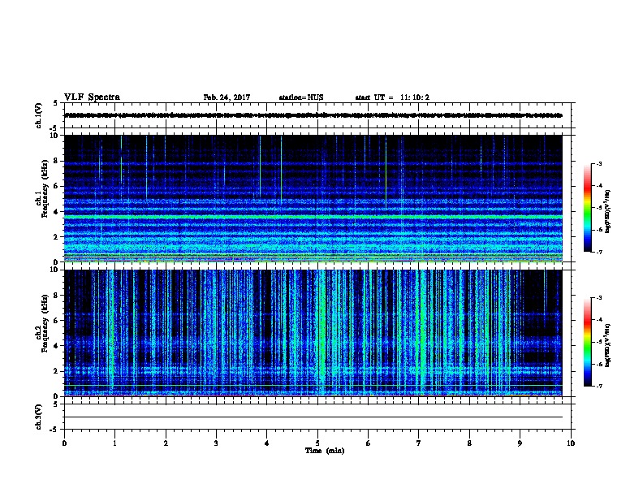This screenshot has height=497, width=643.
Task: Click the ch.1 colorbar '-3' tick label
Action: 599,163
